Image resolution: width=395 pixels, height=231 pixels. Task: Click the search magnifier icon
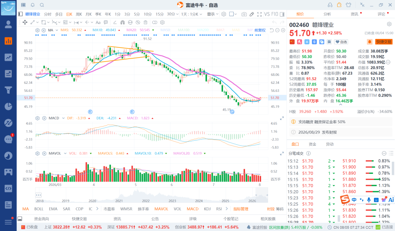point(42,5)
